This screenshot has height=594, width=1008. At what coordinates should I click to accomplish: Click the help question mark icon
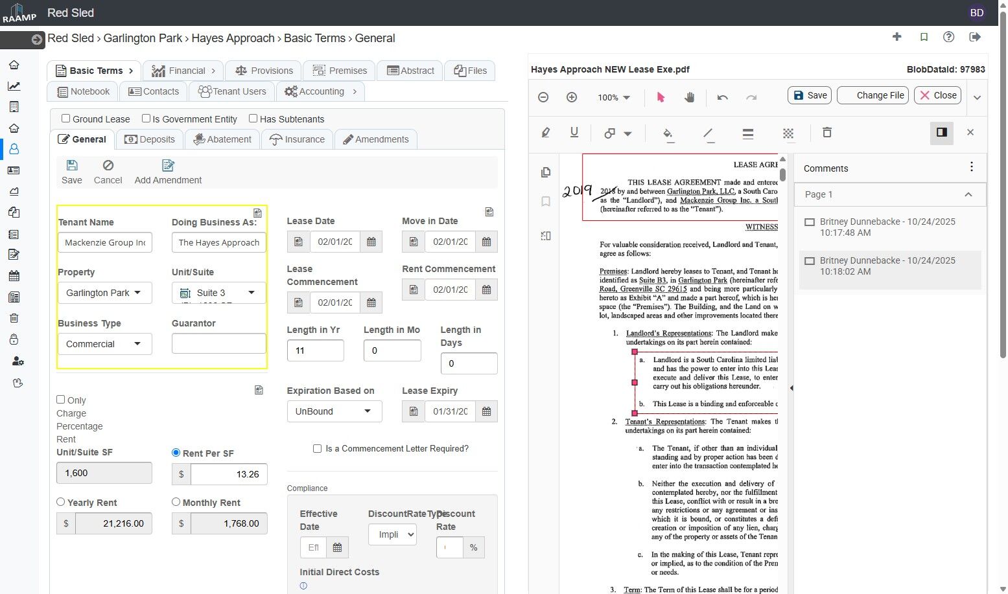[x=948, y=37]
